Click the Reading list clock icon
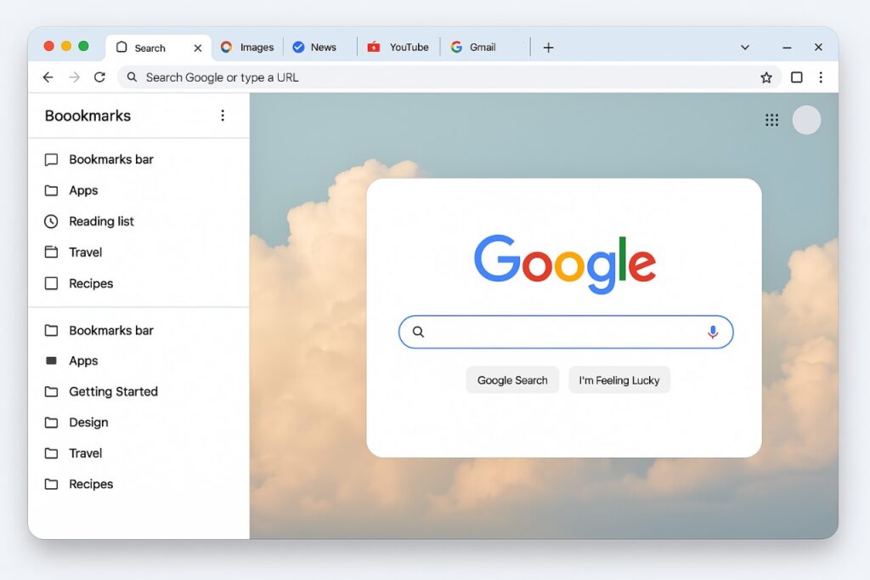Viewport: 870px width, 580px height. click(x=52, y=221)
